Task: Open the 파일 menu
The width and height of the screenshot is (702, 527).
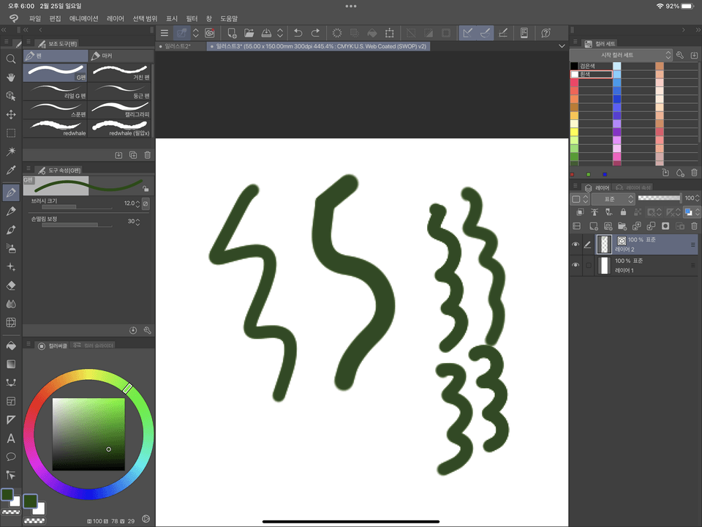Action: pyautogui.click(x=35, y=18)
